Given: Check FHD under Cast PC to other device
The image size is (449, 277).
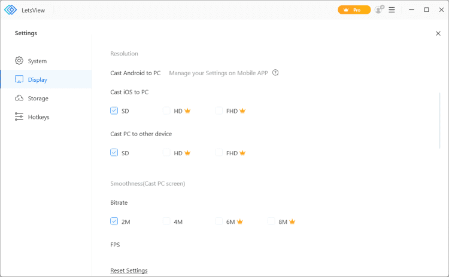Looking at the screenshot, I should point(219,153).
